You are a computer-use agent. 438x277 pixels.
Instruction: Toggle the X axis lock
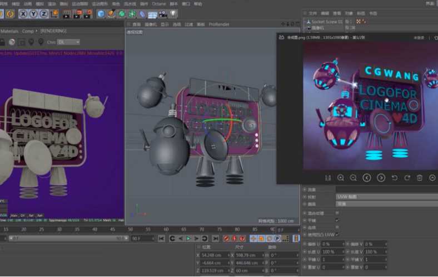23,14
